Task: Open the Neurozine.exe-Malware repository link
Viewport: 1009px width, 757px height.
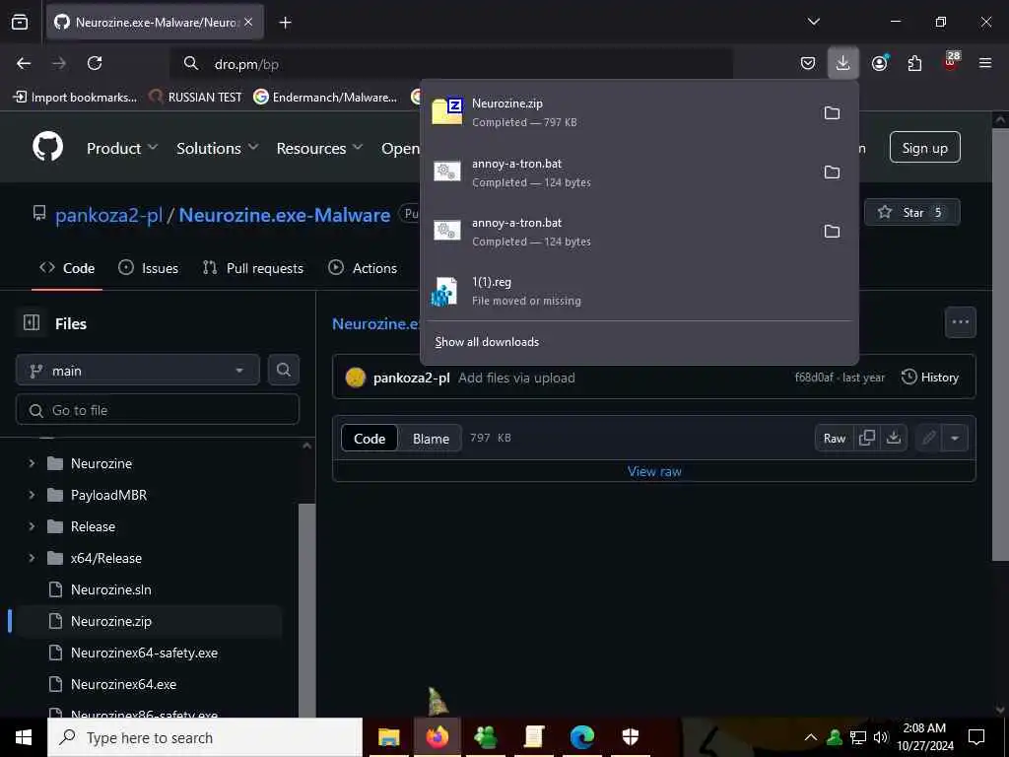Action: pyautogui.click(x=285, y=215)
